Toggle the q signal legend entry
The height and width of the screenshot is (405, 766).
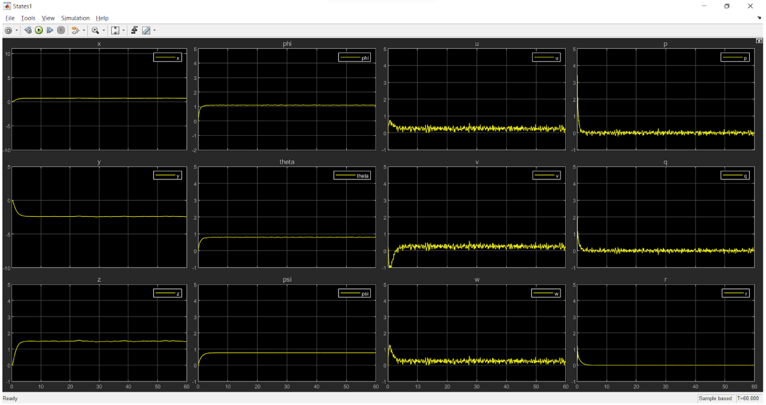[x=735, y=176]
